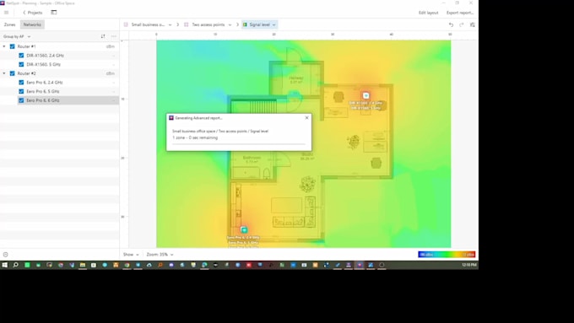574x323 pixels.
Task: Click the vertical ruler beside the map
Action: point(124,143)
